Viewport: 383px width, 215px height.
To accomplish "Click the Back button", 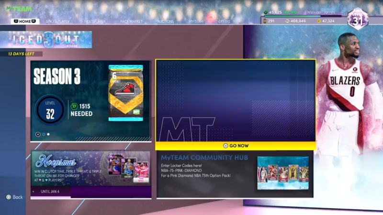I will [x=14, y=197].
